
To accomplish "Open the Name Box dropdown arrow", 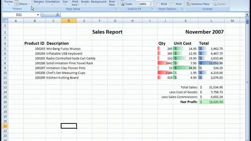I will (38, 15).
